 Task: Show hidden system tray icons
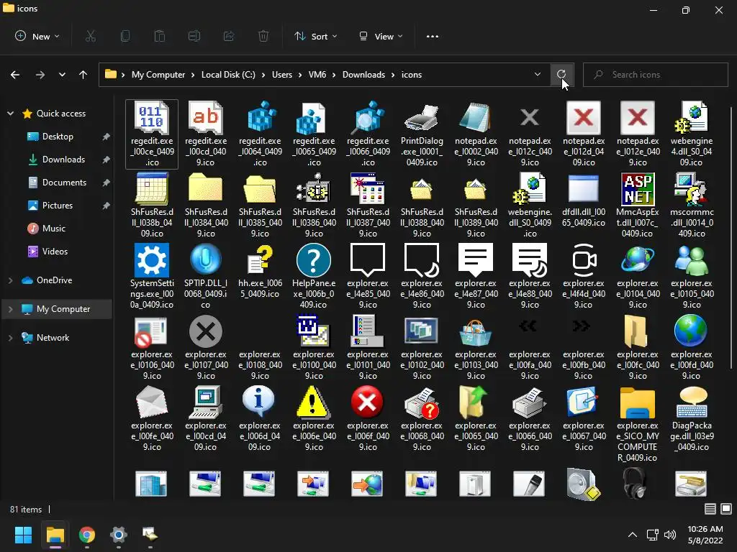(633, 534)
